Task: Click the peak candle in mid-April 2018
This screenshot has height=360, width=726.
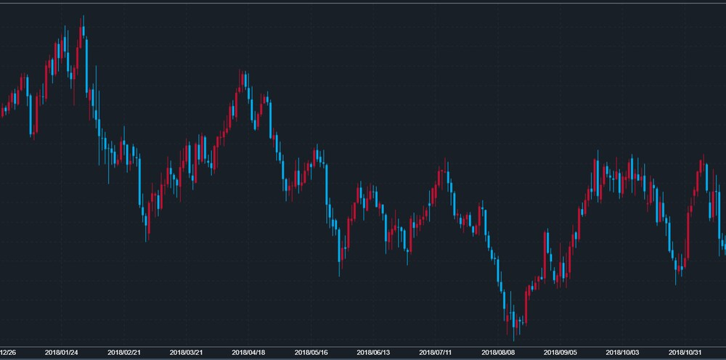Action: point(242,80)
